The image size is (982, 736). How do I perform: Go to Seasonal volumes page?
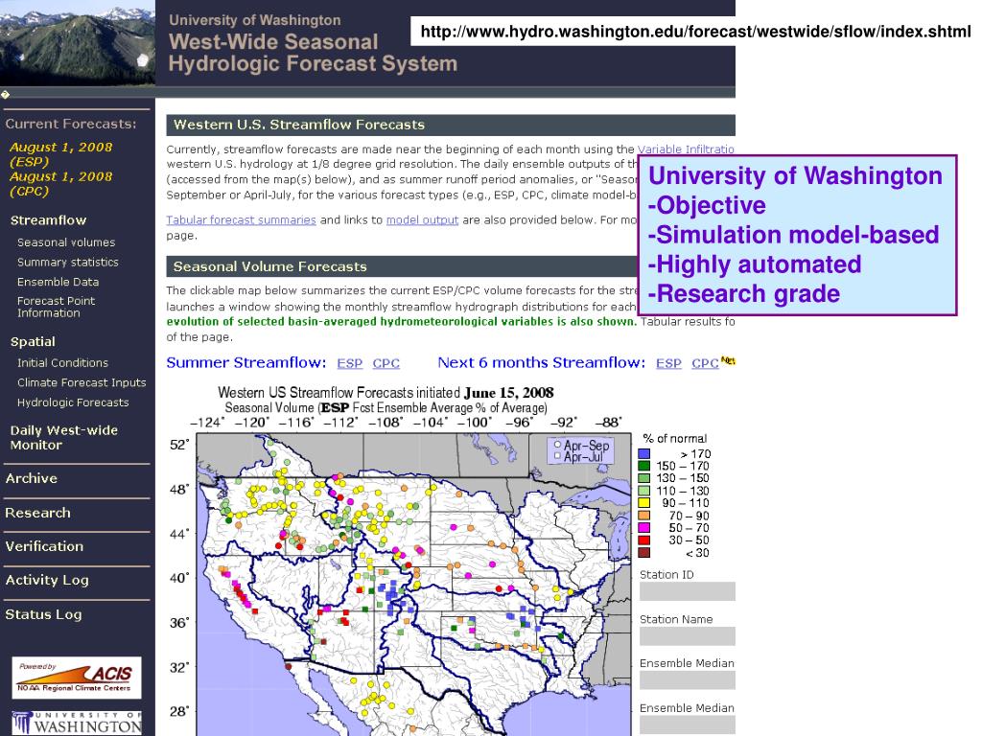66,242
